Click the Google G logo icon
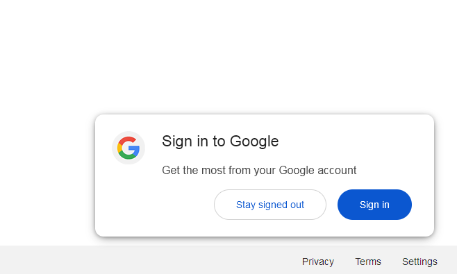Screen dimensions: 457x274 pos(128,148)
